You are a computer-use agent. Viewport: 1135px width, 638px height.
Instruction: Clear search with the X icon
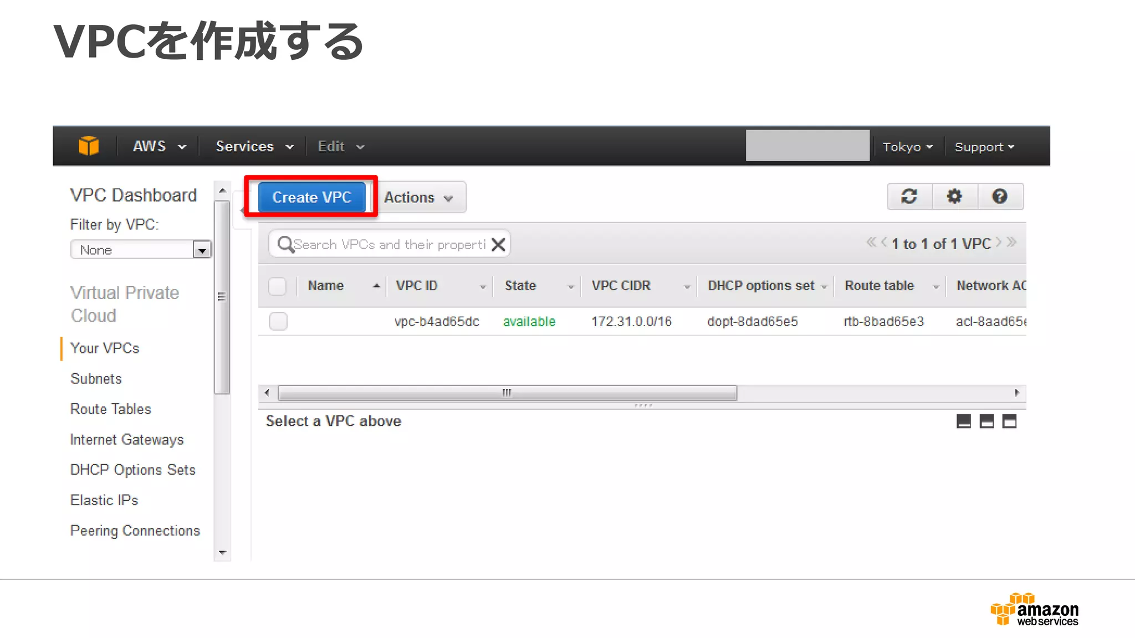pyautogui.click(x=498, y=244)
